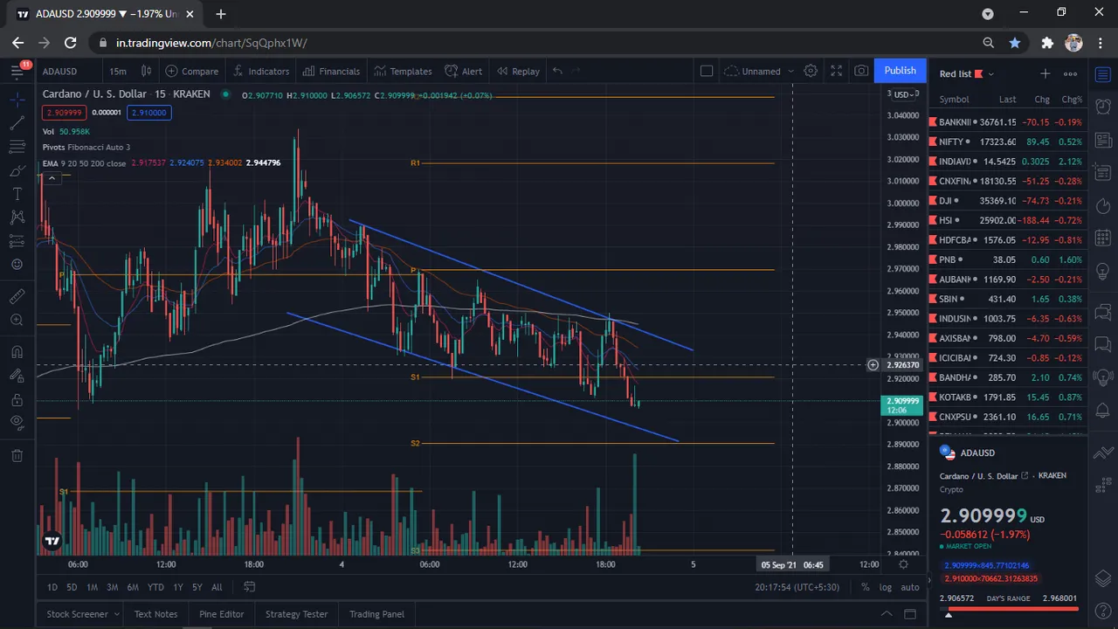The image size is (1118, 629).
Task: Open the Financials menu
Action: point(331,71)
